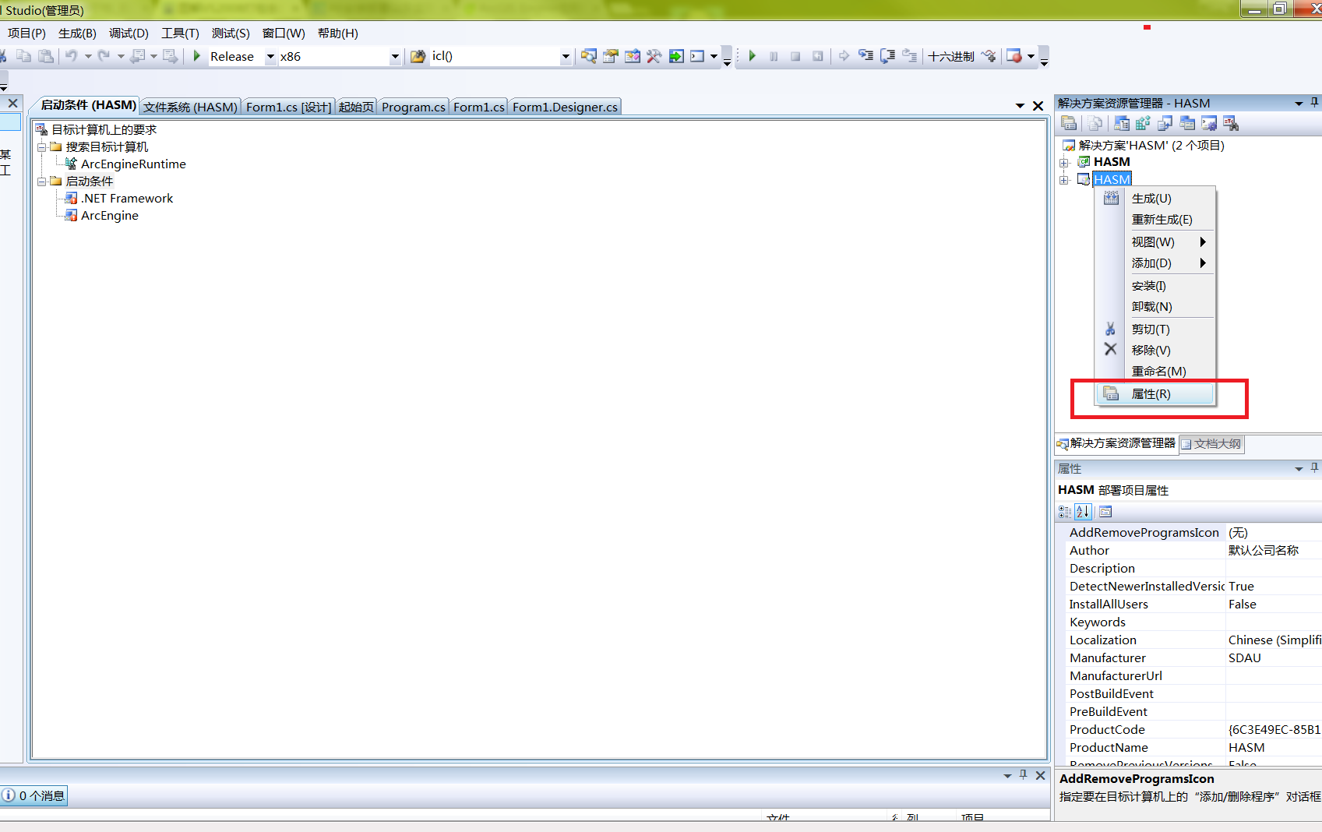The width and height of the screenshot is (1322, 832).
Task: Open Solution Explorer window toolbar icon
Action: click(589, 56)
